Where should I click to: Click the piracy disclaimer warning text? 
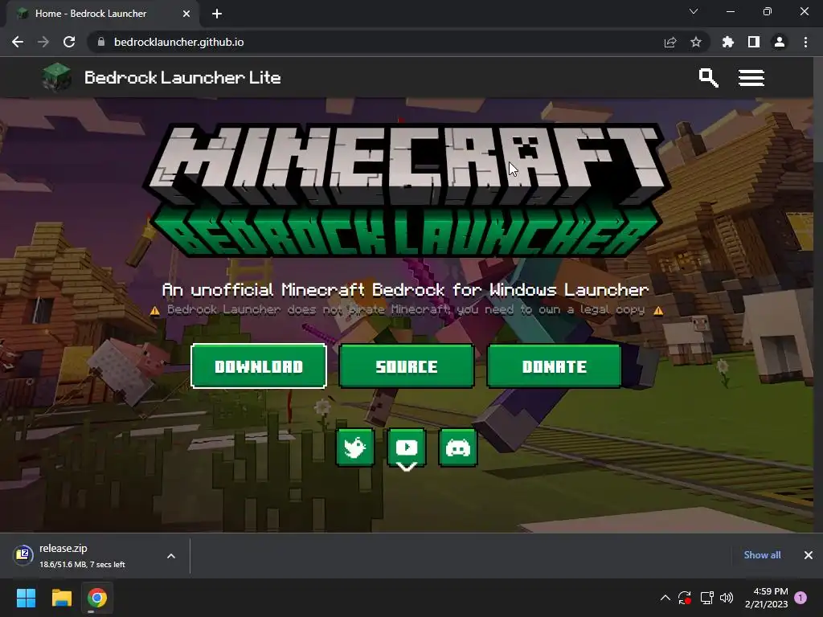(406, 309)
